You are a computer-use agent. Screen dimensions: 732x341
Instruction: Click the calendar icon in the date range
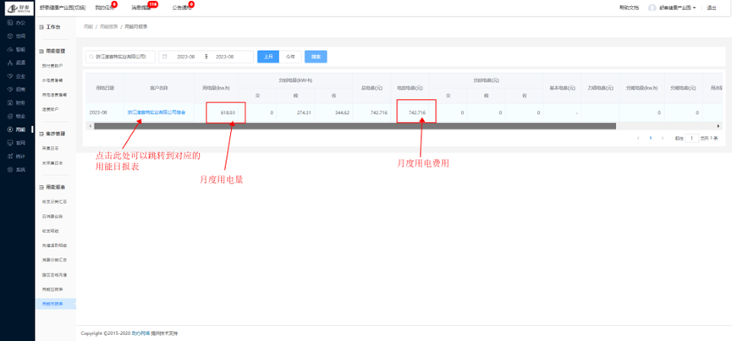pos(165,57)
